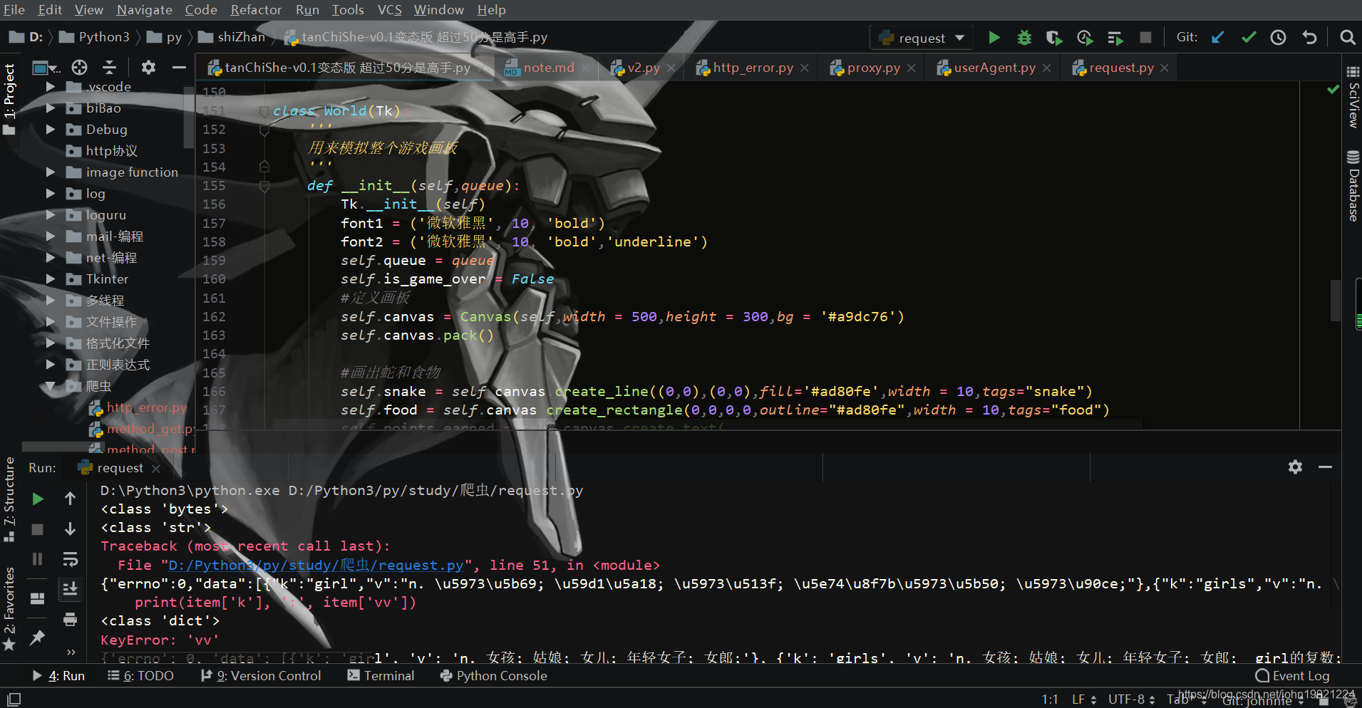Toggle soft-wrap in Run console
The image size is (1362, 708).
(70, 559)
